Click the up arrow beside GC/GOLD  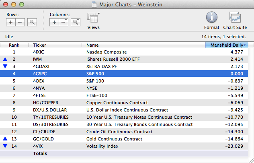click(x=5, y=139)
